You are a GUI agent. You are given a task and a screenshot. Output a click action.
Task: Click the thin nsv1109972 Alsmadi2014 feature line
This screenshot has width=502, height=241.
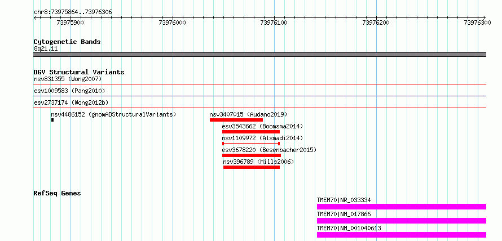tap(251, 144)
